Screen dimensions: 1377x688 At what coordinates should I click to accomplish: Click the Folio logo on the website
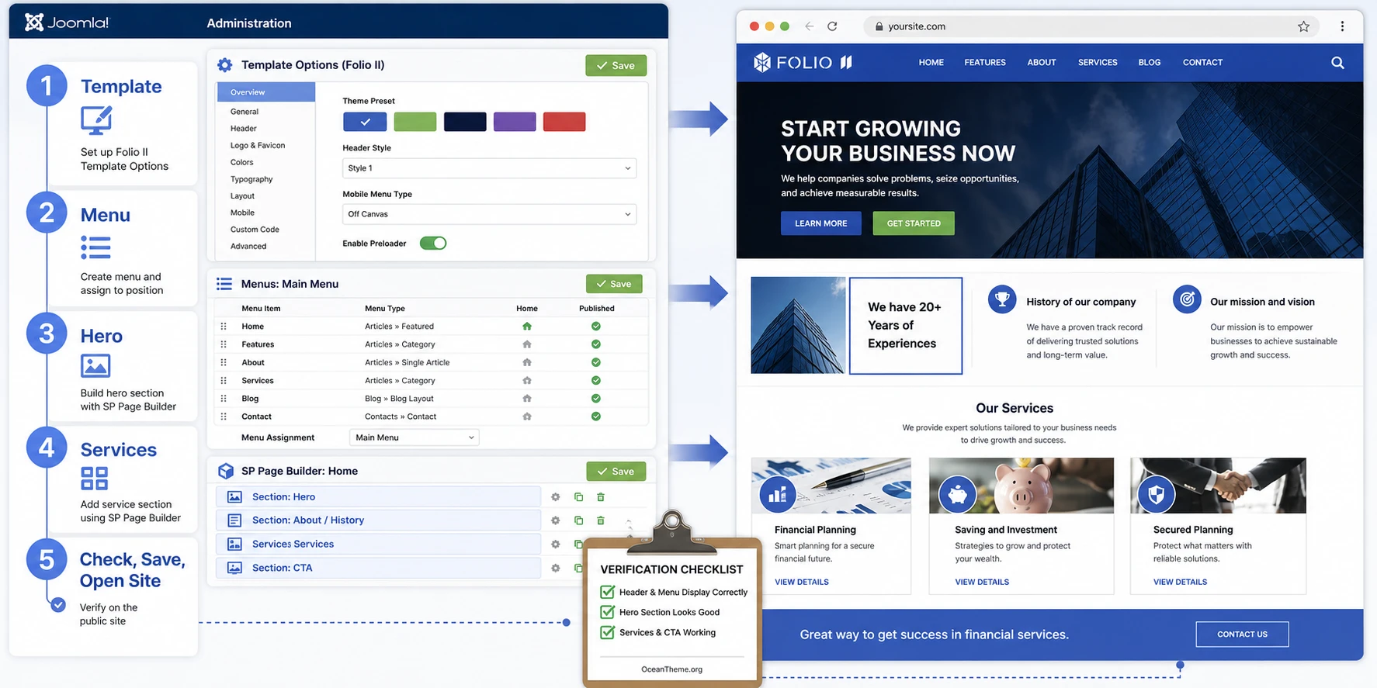[803, 62]
